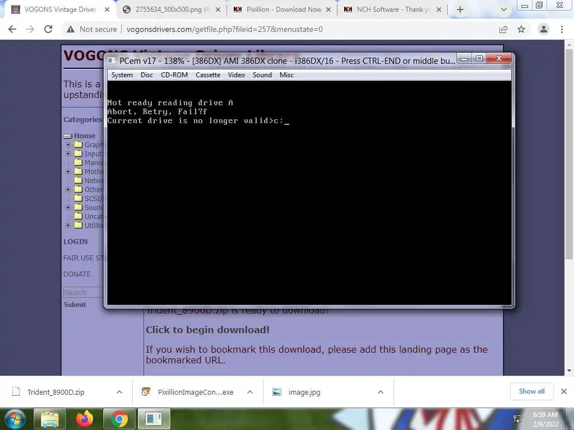The width and height of the screenshot is (574, 430).
Task: Open the Uncategorized folder icon
Action: tap(78, 216)
